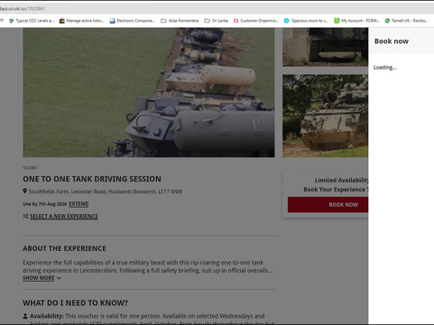Open the top tank thumbnail image
The image size is (434, 325).
325,47
